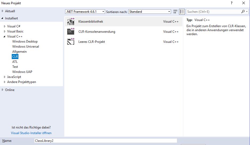Collapse the Installiert section
This screenshot has height=145, width=250.
point(2,18)
